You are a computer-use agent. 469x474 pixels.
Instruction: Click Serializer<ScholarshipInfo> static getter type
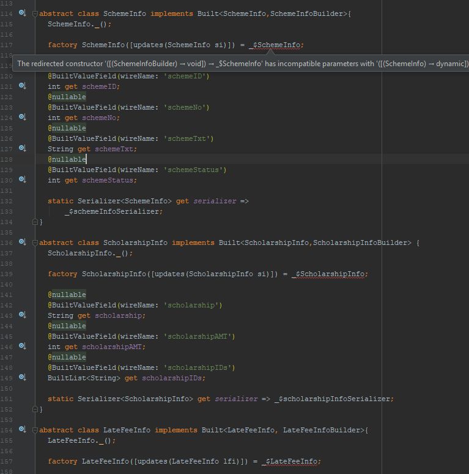point(135,399)
